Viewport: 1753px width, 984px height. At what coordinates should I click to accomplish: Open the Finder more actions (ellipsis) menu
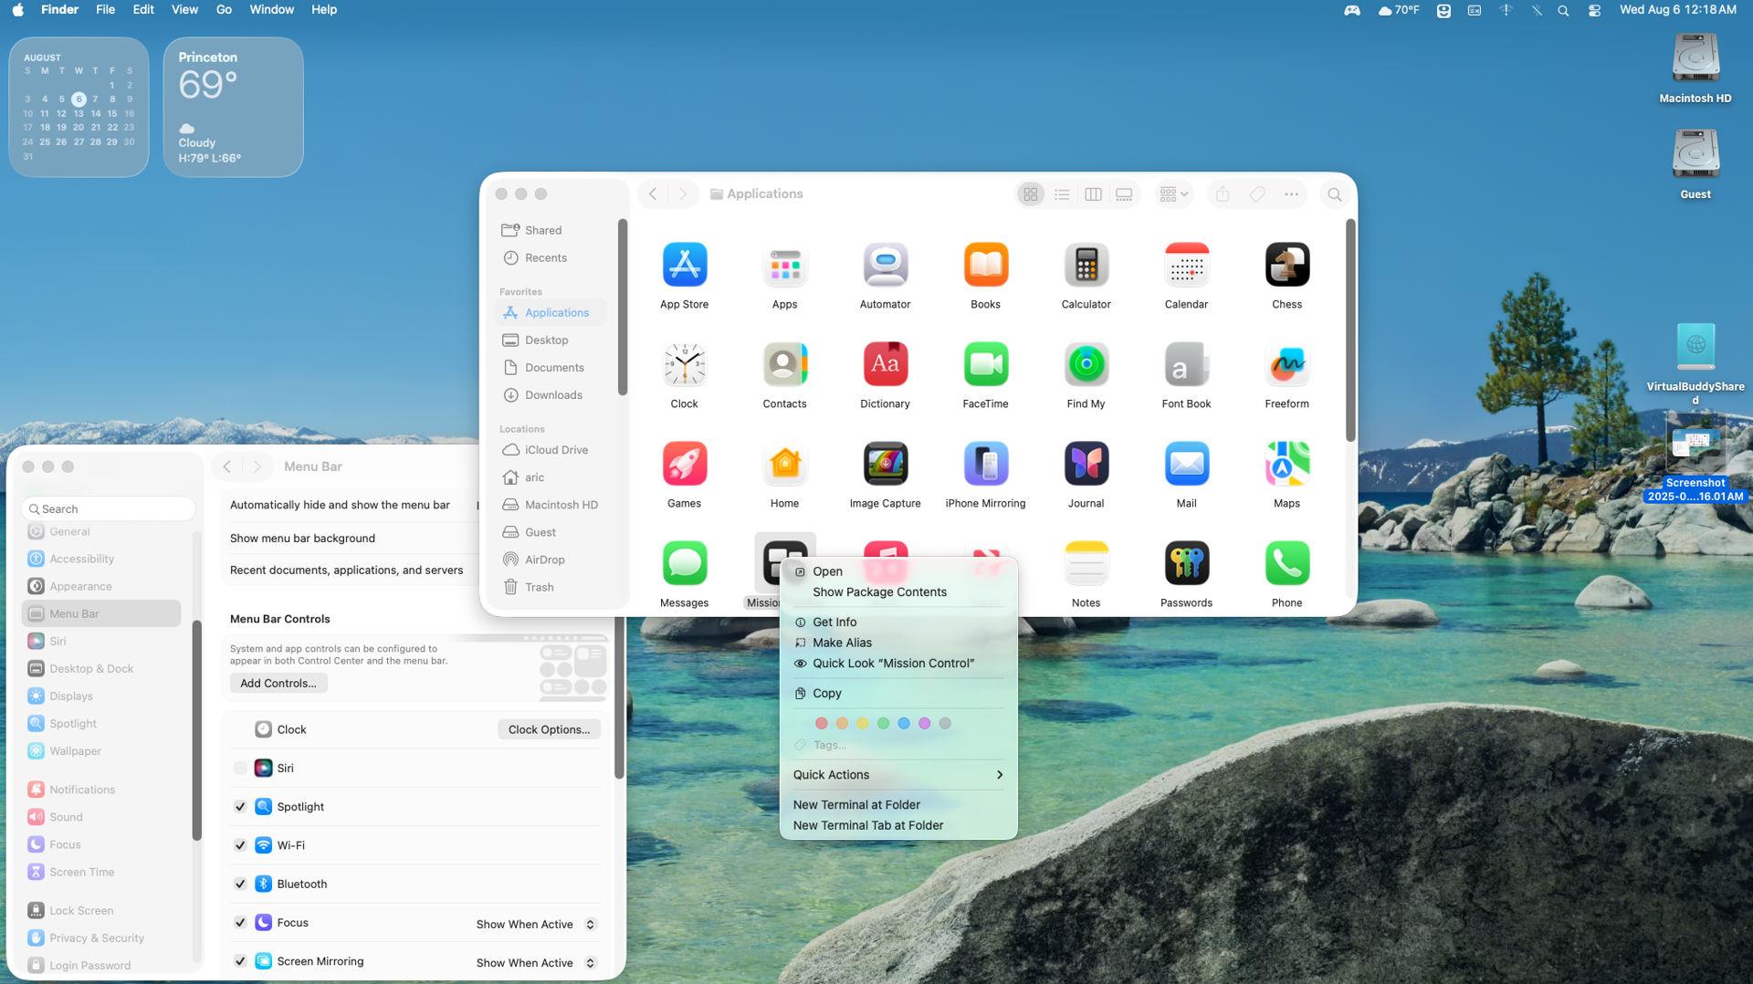(1291, 194)
